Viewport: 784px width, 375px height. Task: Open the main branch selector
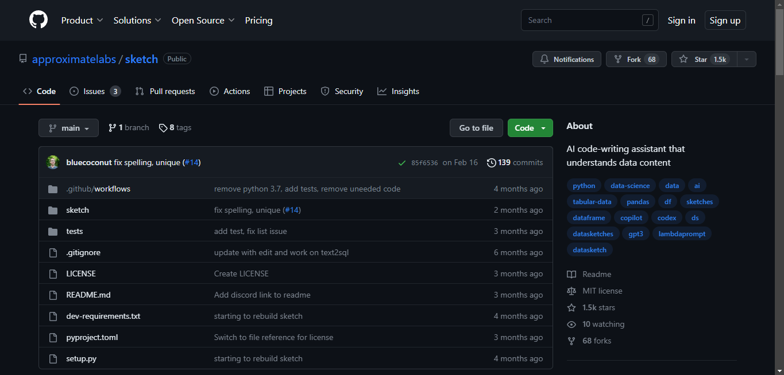coord(68,128)
